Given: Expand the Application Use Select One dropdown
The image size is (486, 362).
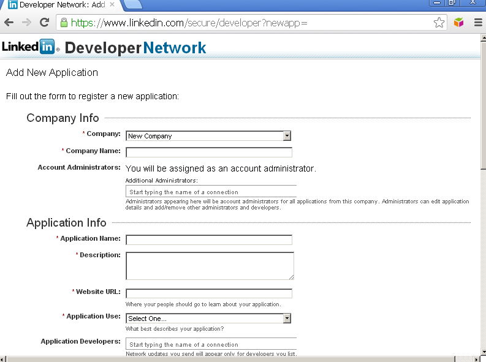Looking at the screenshot, I should point(208,319).
